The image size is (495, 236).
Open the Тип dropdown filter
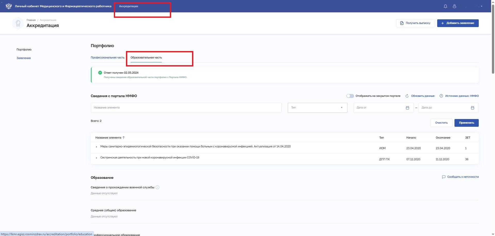(x=317, y=108)
